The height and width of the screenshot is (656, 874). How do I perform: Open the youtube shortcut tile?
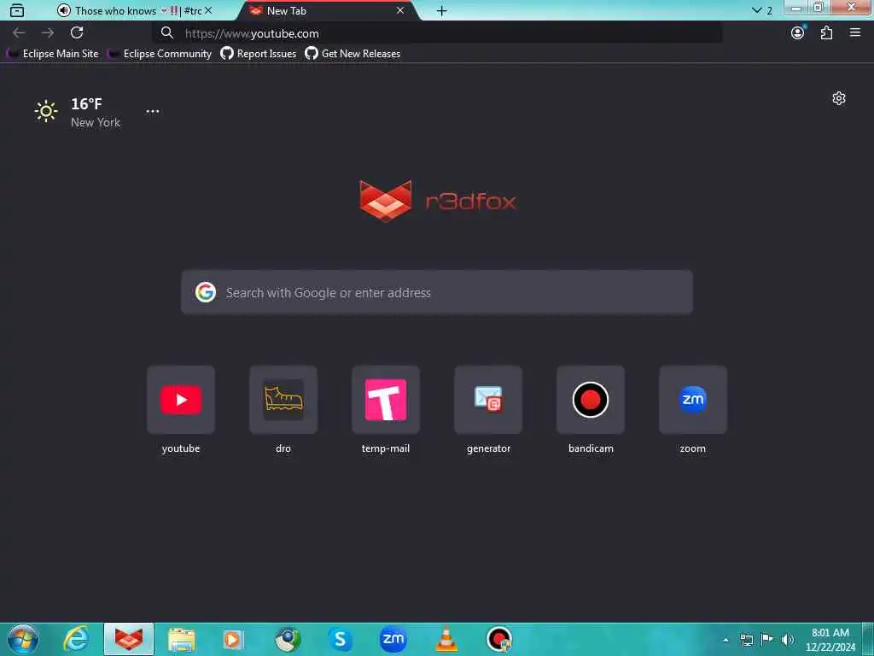tap(181, 400)
